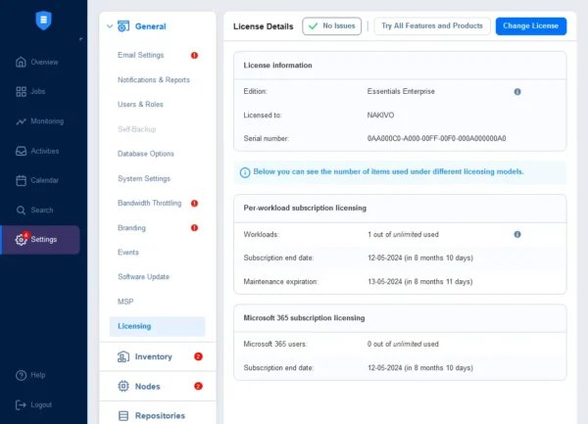Click info icon next to Edition
This screenshot has height=424, width=588.
click(517, 91)
